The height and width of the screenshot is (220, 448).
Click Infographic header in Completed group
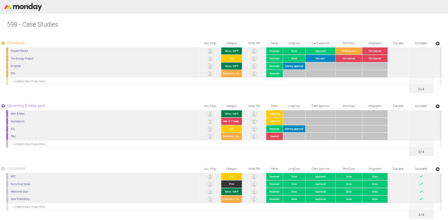[x=375, y=169]
